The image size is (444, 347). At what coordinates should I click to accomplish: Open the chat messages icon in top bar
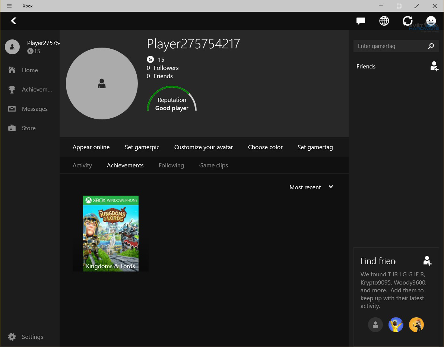click(x=360, y=21)
